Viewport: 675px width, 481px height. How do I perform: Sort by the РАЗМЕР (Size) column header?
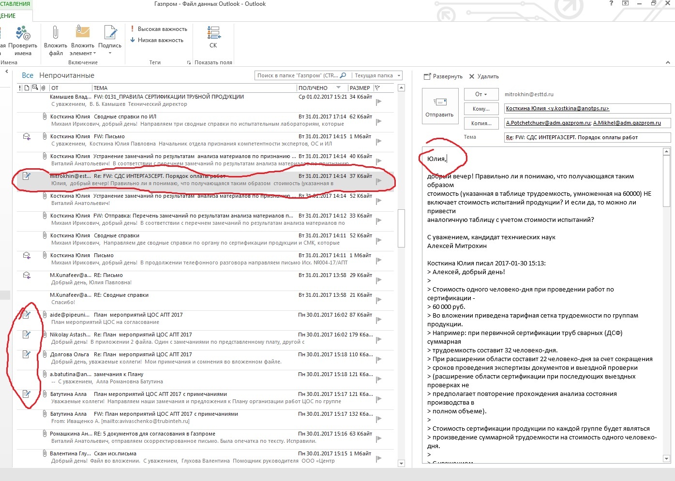click(x=360, y=88)
